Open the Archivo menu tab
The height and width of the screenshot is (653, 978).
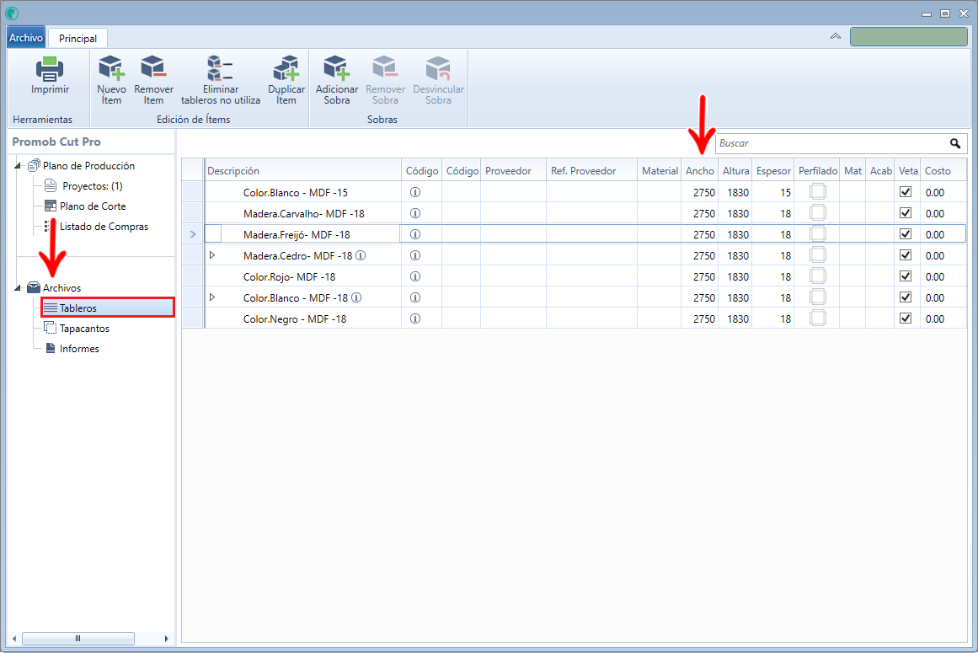pos(26,38)
